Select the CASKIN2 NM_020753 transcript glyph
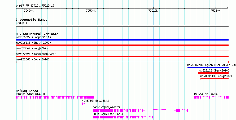236x120 pixels. pos(141,110)
